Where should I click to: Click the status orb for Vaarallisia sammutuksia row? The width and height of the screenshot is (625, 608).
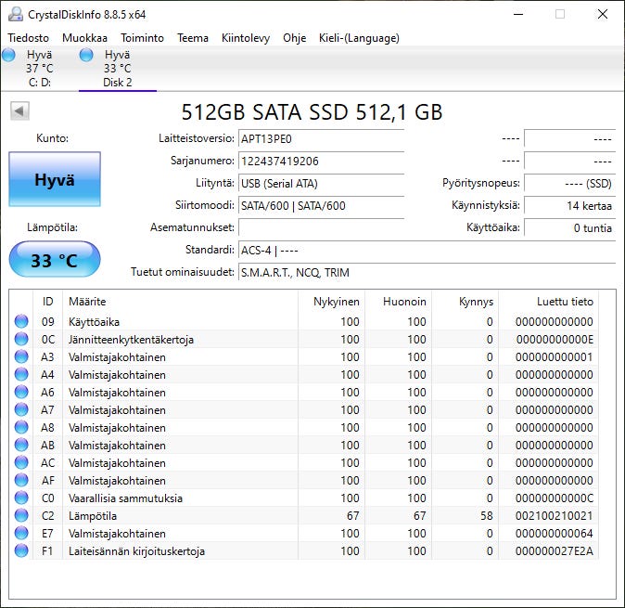(21, 498)
